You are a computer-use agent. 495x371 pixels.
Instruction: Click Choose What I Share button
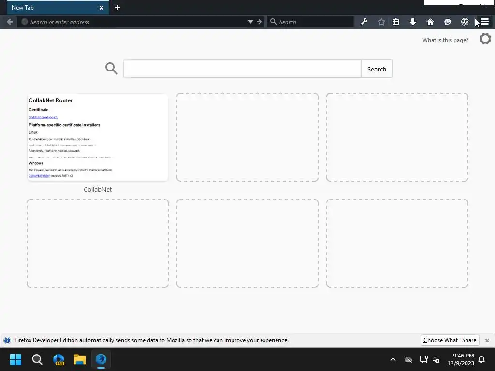pos(450,340)
